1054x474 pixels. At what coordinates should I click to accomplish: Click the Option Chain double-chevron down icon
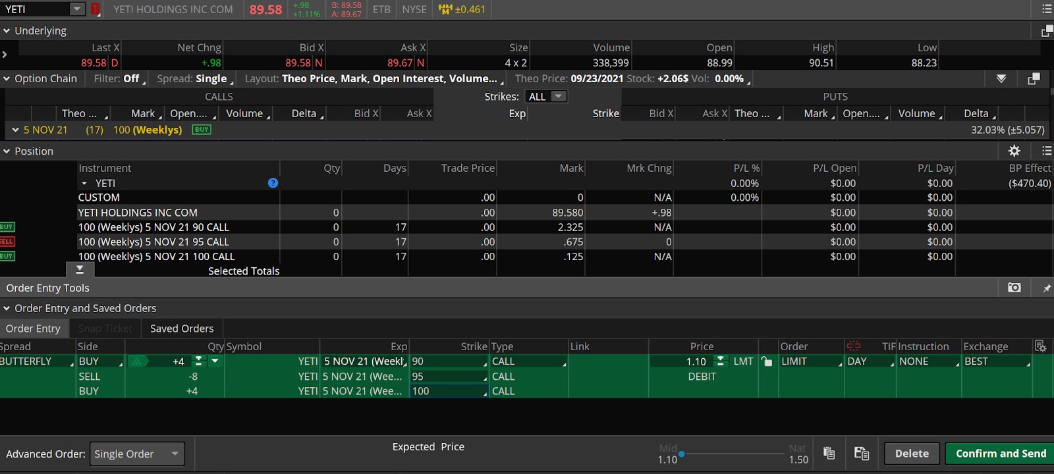click(x=1001, y=78)
